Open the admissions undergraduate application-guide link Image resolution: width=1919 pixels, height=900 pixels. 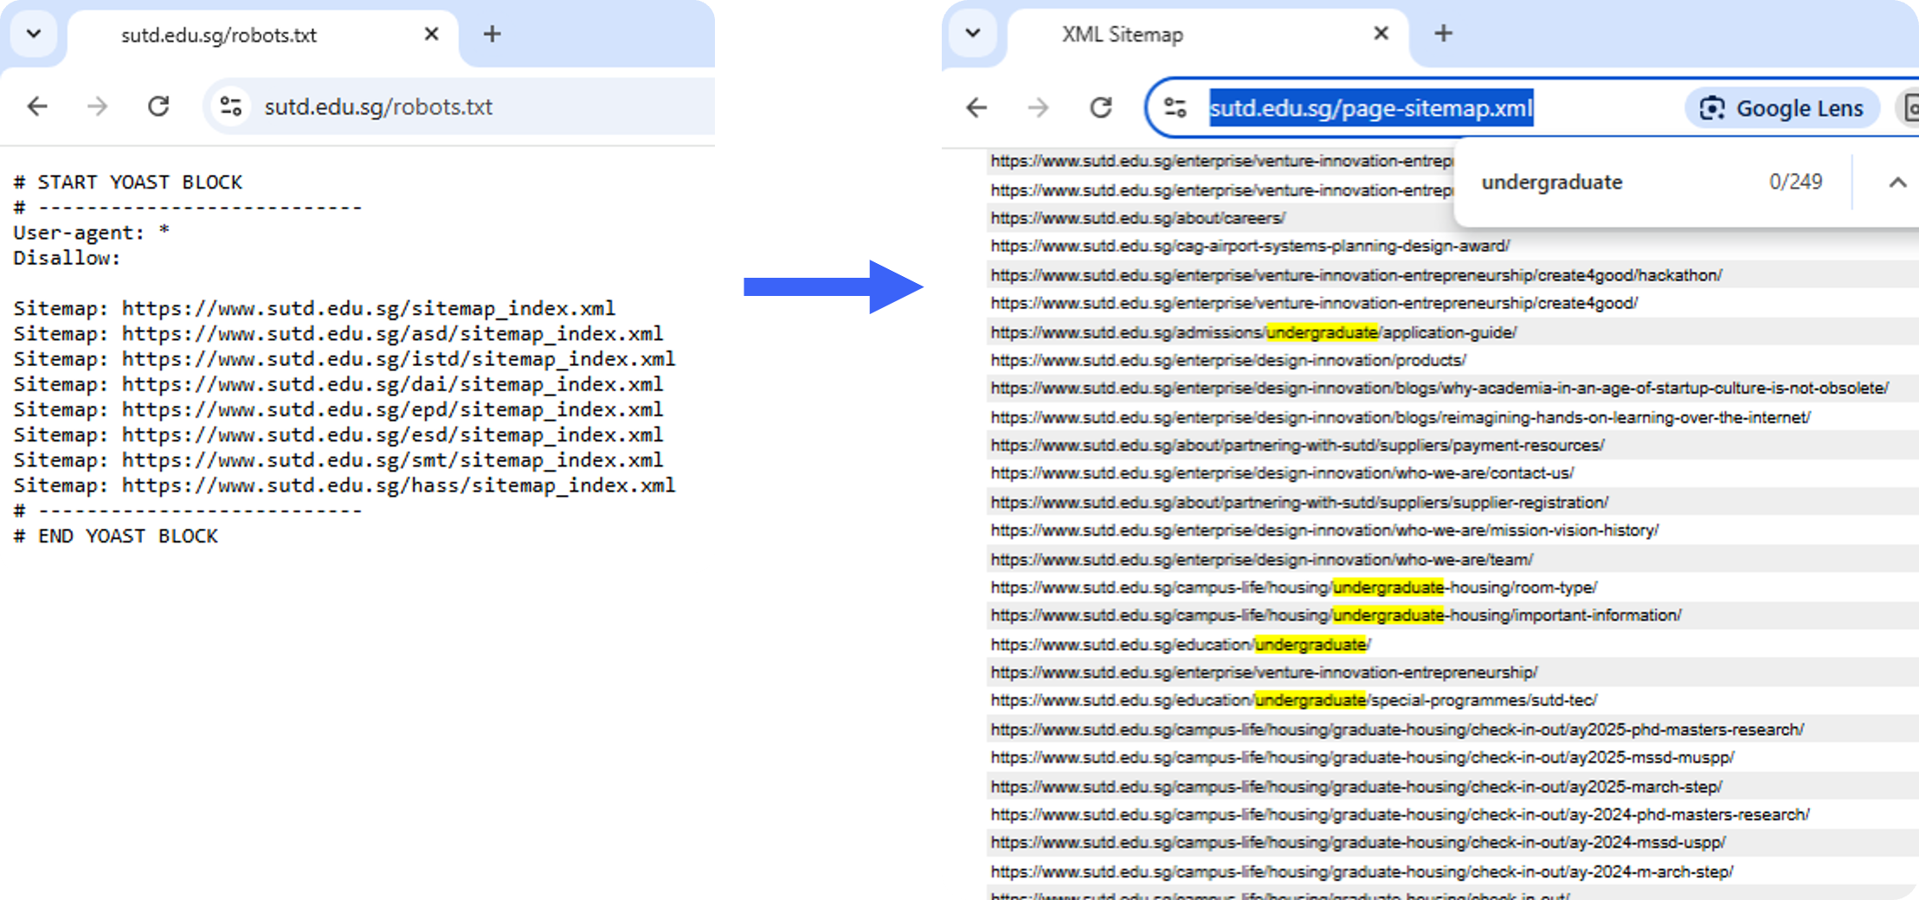(1253, 332)
